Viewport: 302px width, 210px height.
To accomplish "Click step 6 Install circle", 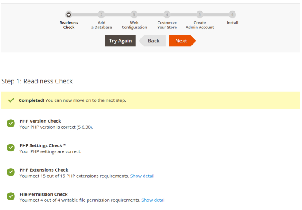I will [232, 14].
